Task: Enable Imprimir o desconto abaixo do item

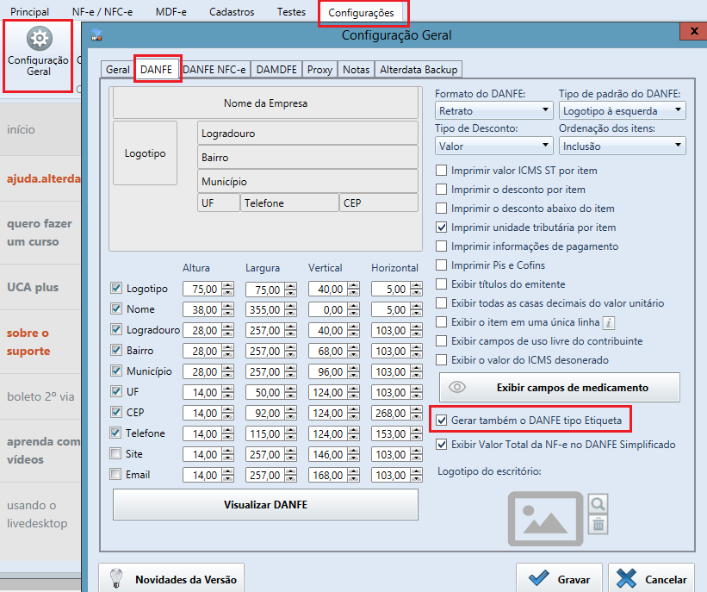Action: 442,208
